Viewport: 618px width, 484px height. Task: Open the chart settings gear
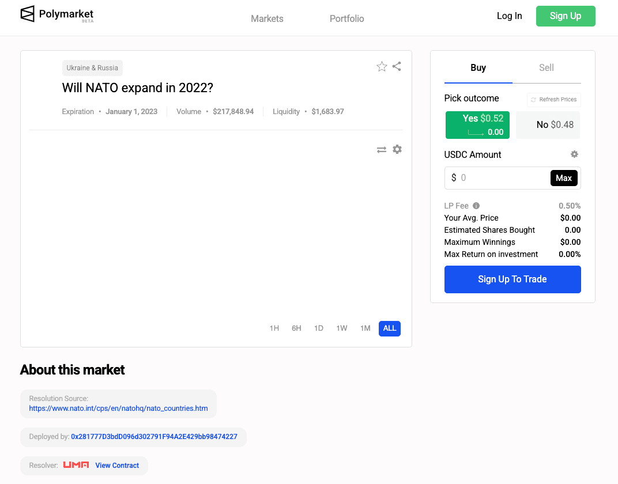(x=397, y=149)
